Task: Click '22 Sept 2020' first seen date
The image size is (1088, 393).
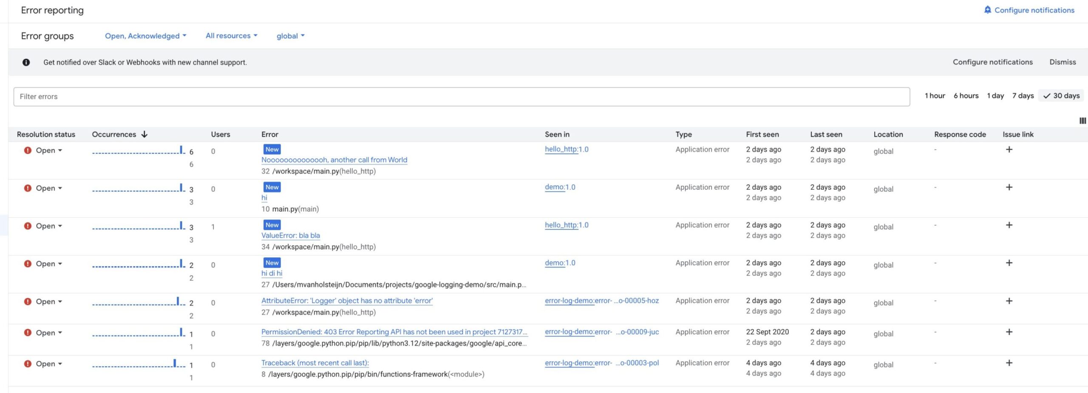Action: point(767,332)
